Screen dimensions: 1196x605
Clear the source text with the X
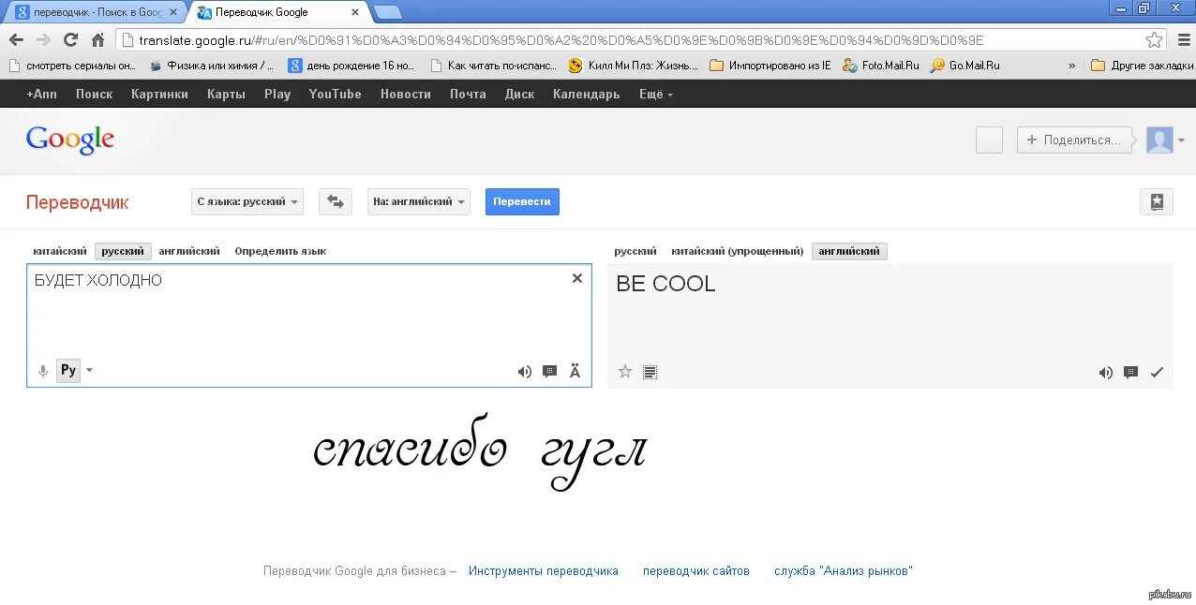(577, 278)
